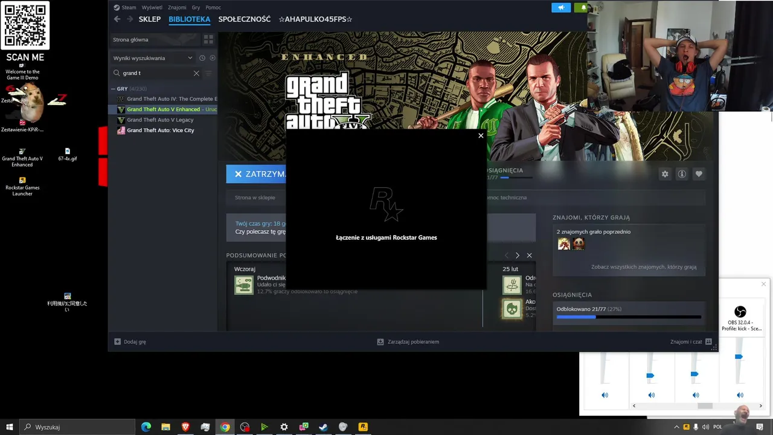Image resolution: width=773 pixels, height=435 pixels.
Task: Open the Strona główna library home
Action: (x=154, y=39)
